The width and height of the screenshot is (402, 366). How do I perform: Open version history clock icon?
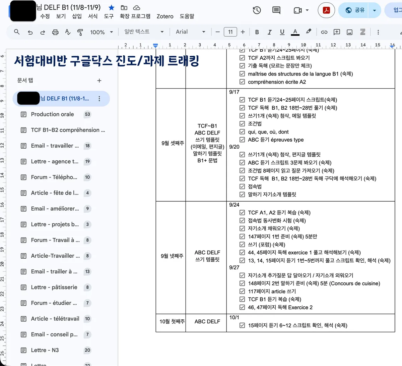(257, 10)
